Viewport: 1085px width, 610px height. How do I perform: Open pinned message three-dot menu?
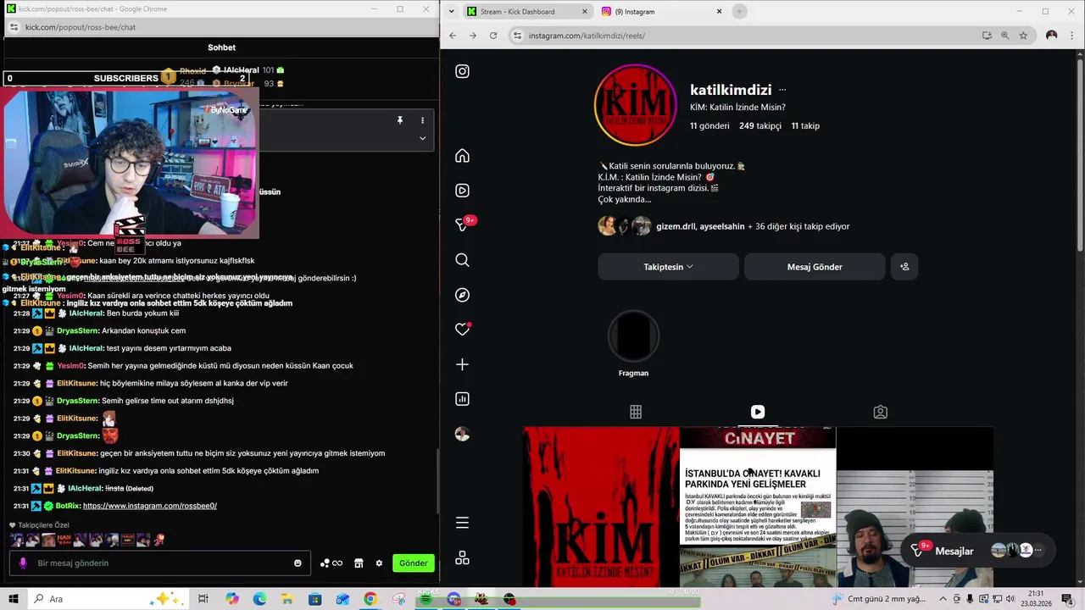click(422, 120)
